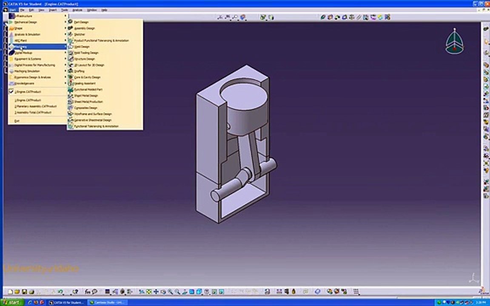The image size is (490, 306).
Task: Click the Reuse Pattern icon
Action: coord(387,17)
